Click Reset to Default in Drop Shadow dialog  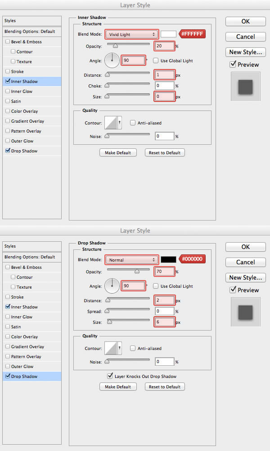click(165, 387)
